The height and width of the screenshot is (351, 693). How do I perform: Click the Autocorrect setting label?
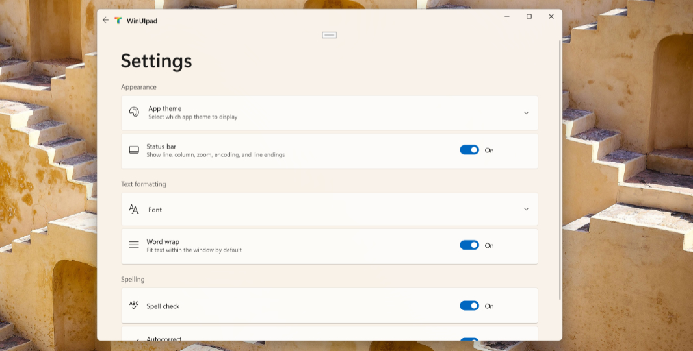(164, 339)
